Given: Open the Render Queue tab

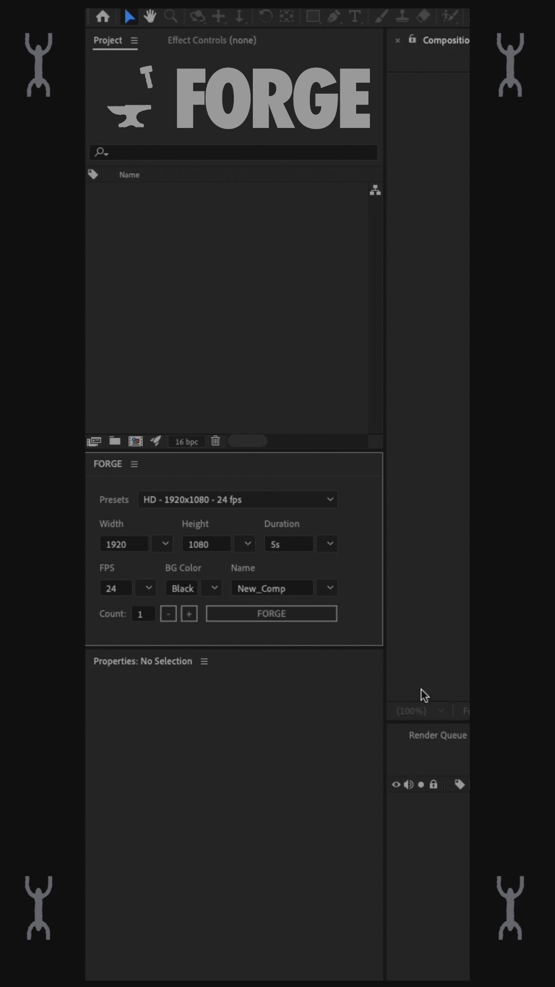Looking at the screenshot, I should click(437, 735).
